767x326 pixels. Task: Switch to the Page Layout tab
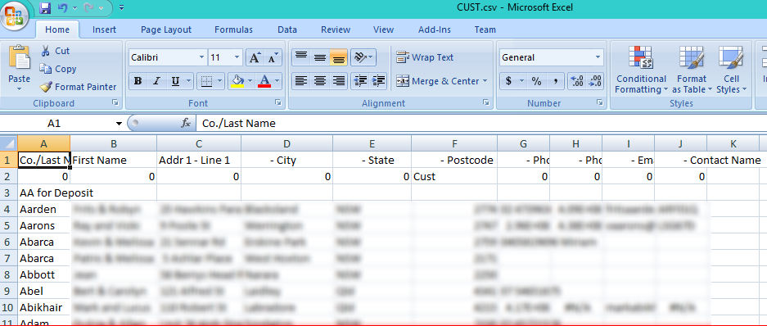[166, 29]
